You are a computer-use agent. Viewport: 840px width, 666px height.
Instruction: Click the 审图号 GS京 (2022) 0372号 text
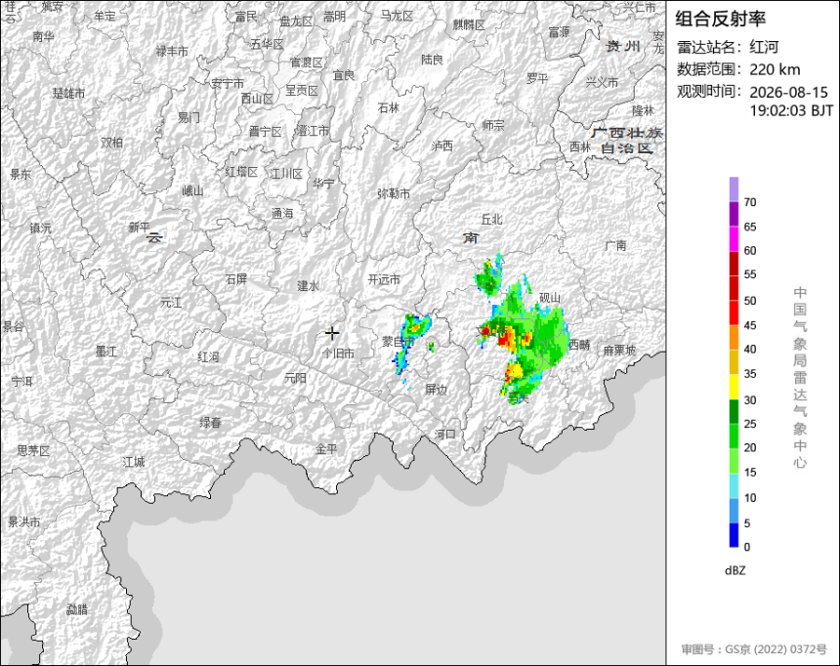754,649
